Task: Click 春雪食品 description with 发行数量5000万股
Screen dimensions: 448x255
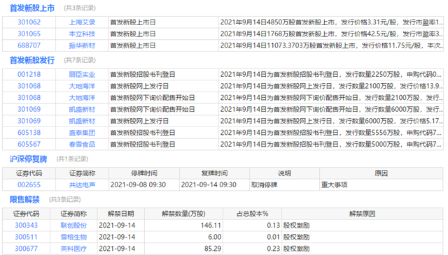Action: pyautogui.click(x=331, y=145)
